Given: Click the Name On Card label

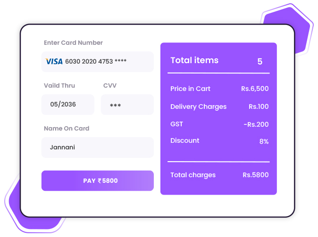Looking at the screenshot, I should click(67, 128).
